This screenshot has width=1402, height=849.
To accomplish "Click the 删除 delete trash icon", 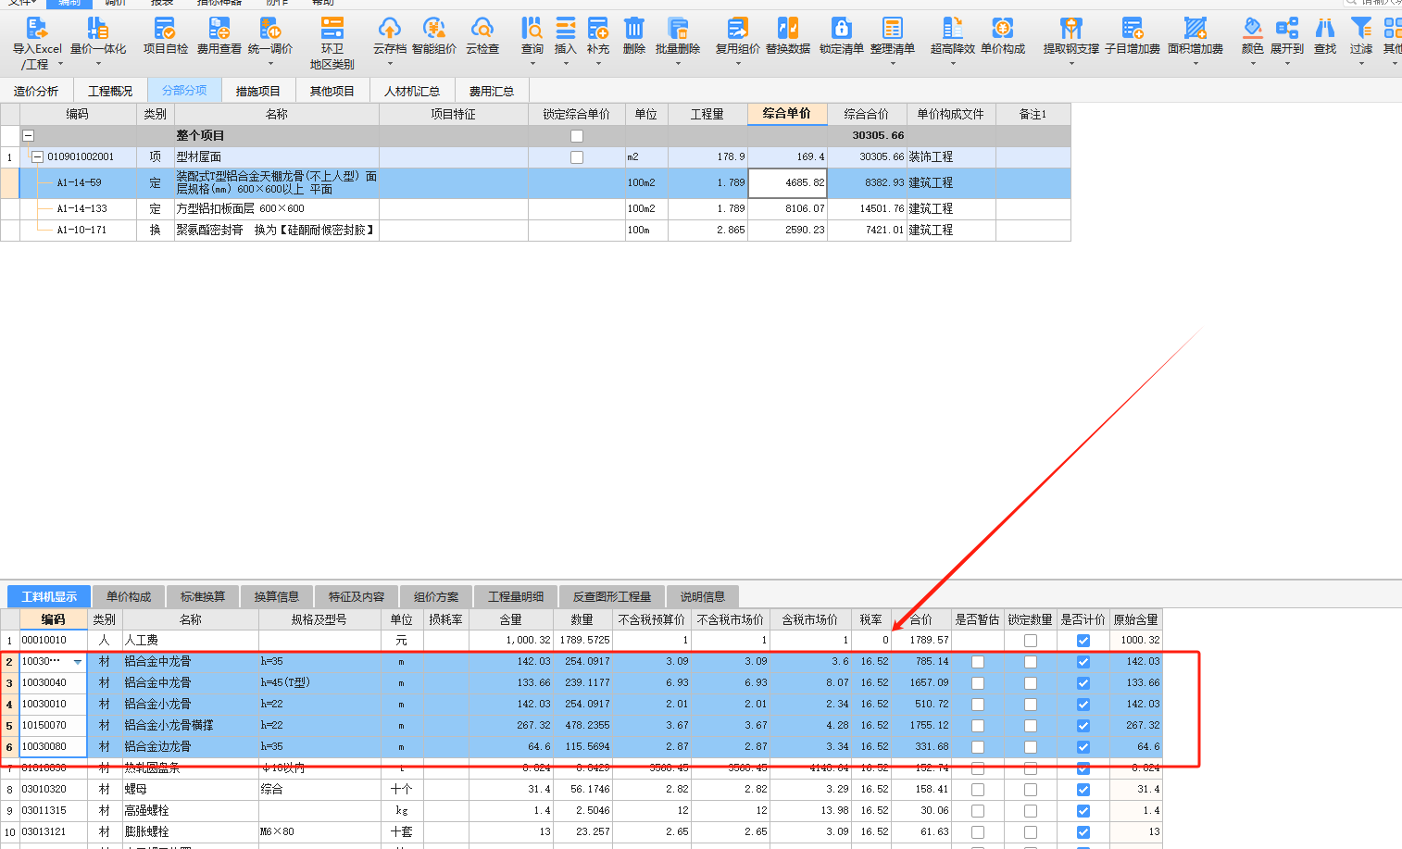I will tap(633, 29).
